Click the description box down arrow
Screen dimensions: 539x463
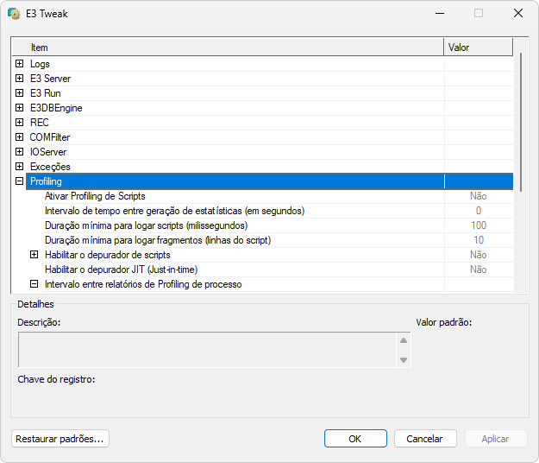coord(404,360)
